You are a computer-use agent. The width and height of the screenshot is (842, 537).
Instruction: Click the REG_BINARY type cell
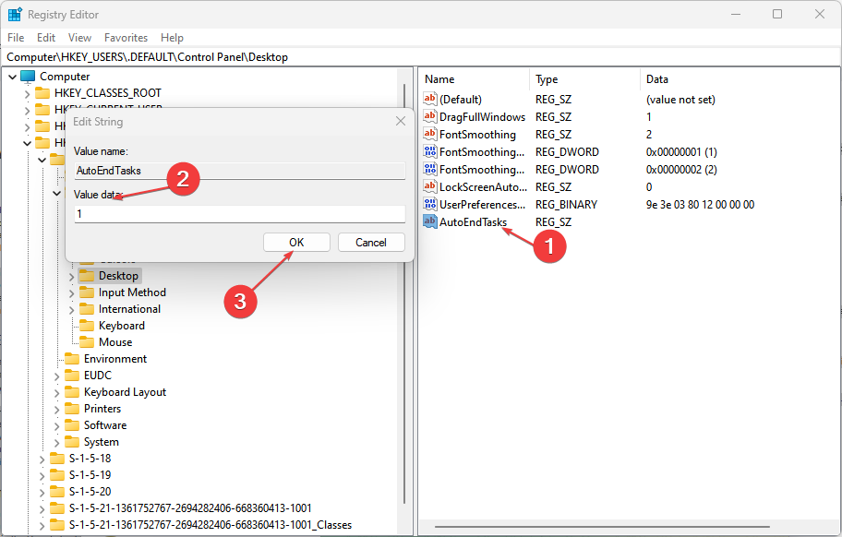(566, 205)
